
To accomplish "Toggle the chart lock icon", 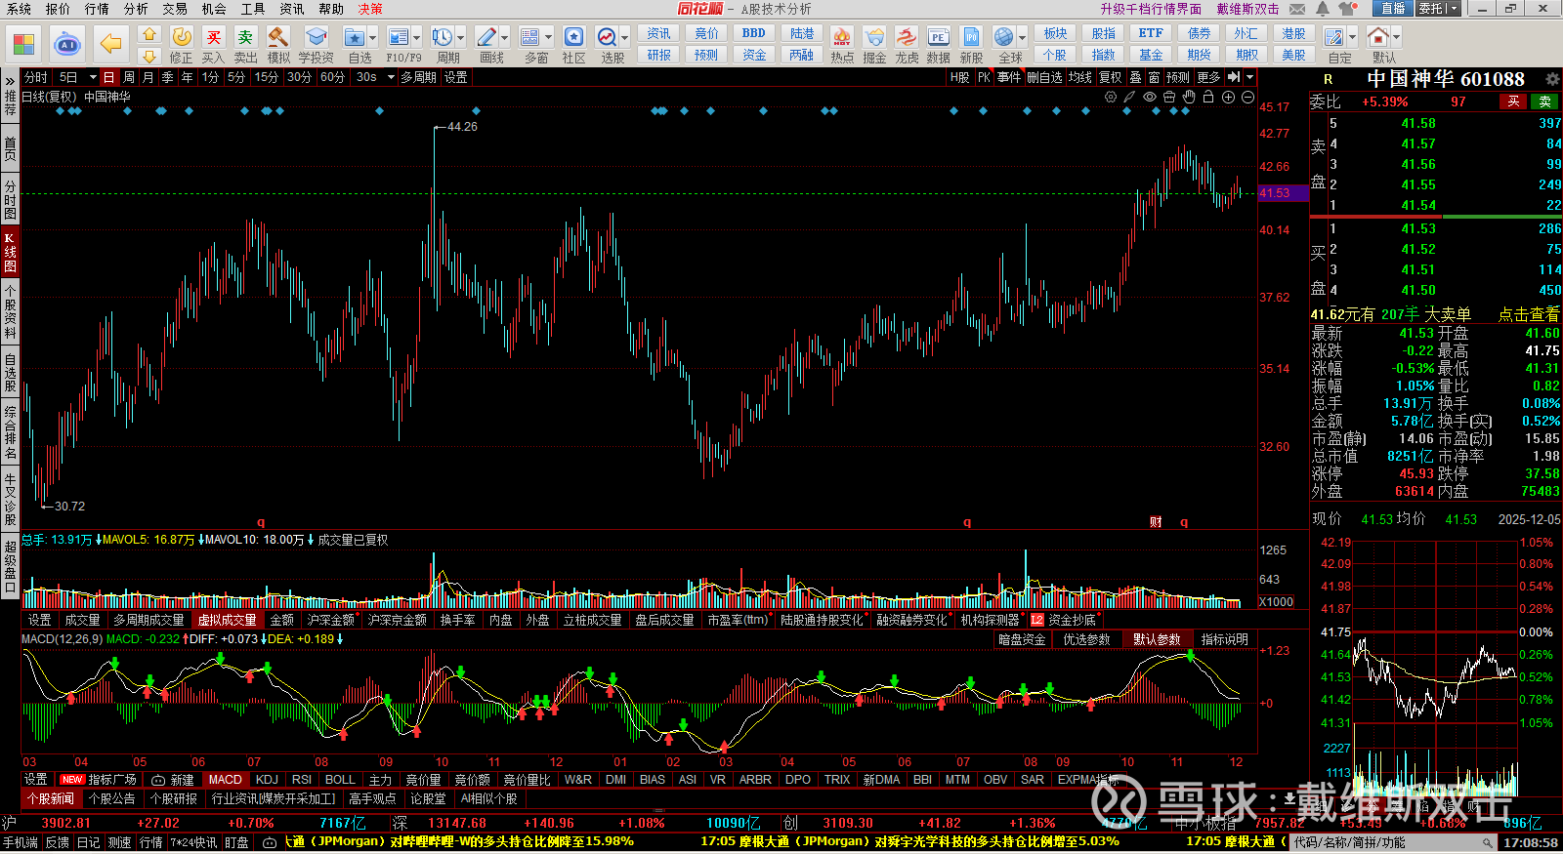I will pos(1208,97).
